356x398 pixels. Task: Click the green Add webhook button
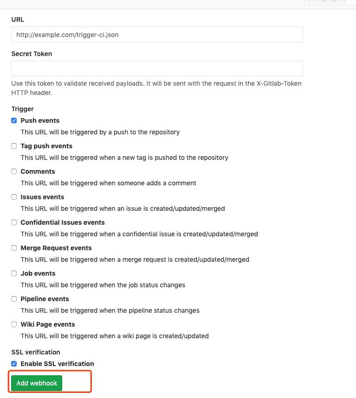tap(37, 383)
